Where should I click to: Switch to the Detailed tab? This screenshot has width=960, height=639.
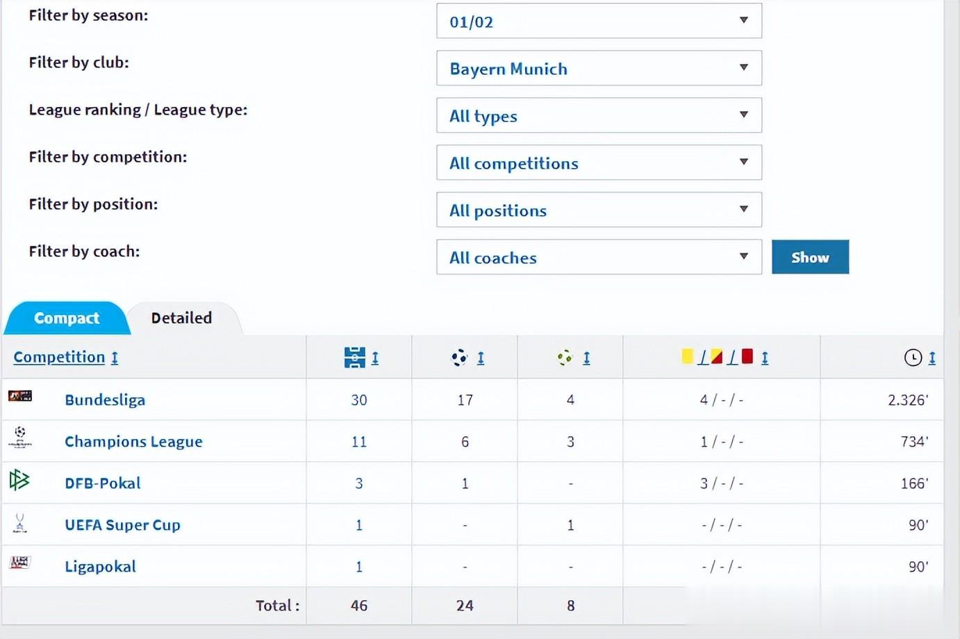click(x=182, y=318)
